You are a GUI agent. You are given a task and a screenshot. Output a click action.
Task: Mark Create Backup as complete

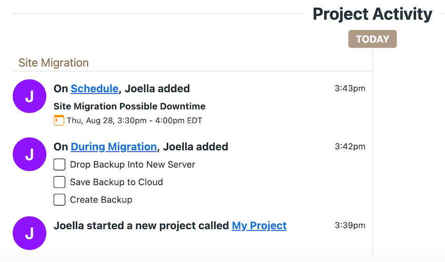[60, 200]
